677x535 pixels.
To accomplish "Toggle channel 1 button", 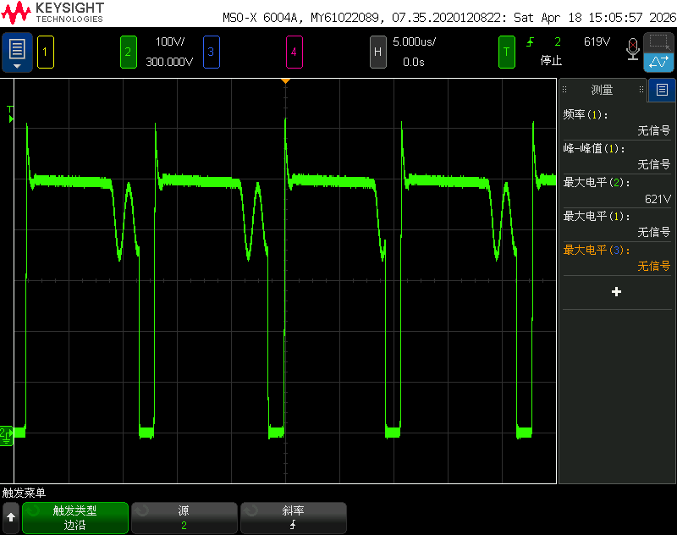I will [x=46, y=52].
